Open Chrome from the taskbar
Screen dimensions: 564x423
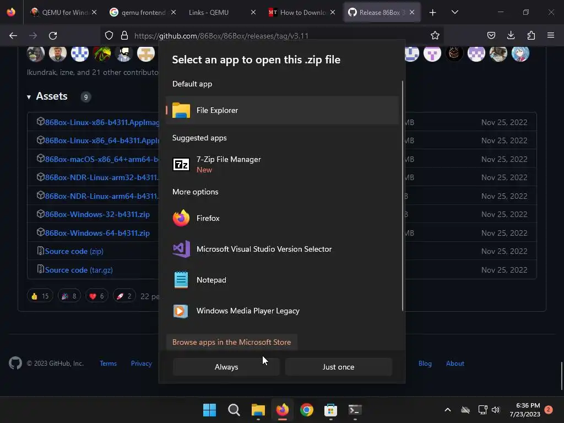click(306, 410)
